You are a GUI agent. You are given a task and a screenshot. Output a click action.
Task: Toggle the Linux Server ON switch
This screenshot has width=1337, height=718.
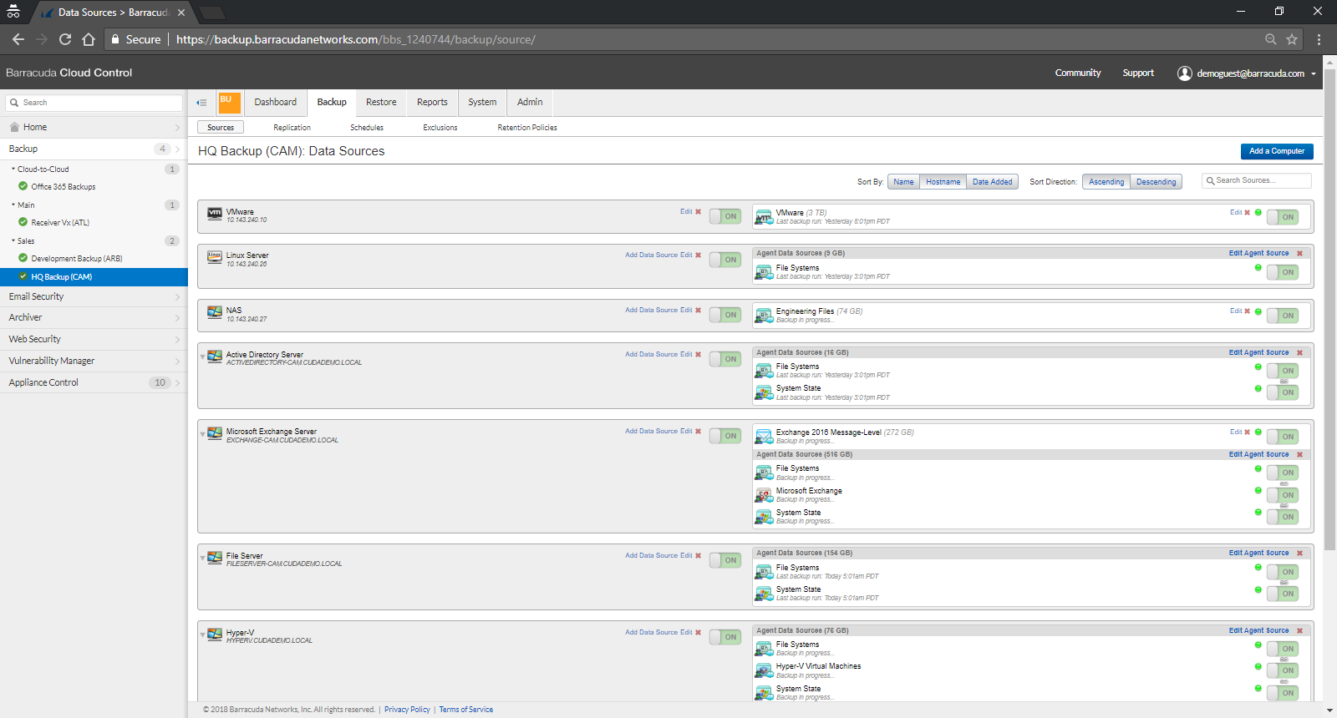[724, 260]
